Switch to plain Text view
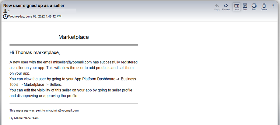The image size is (280, 125). click(245, 6)
